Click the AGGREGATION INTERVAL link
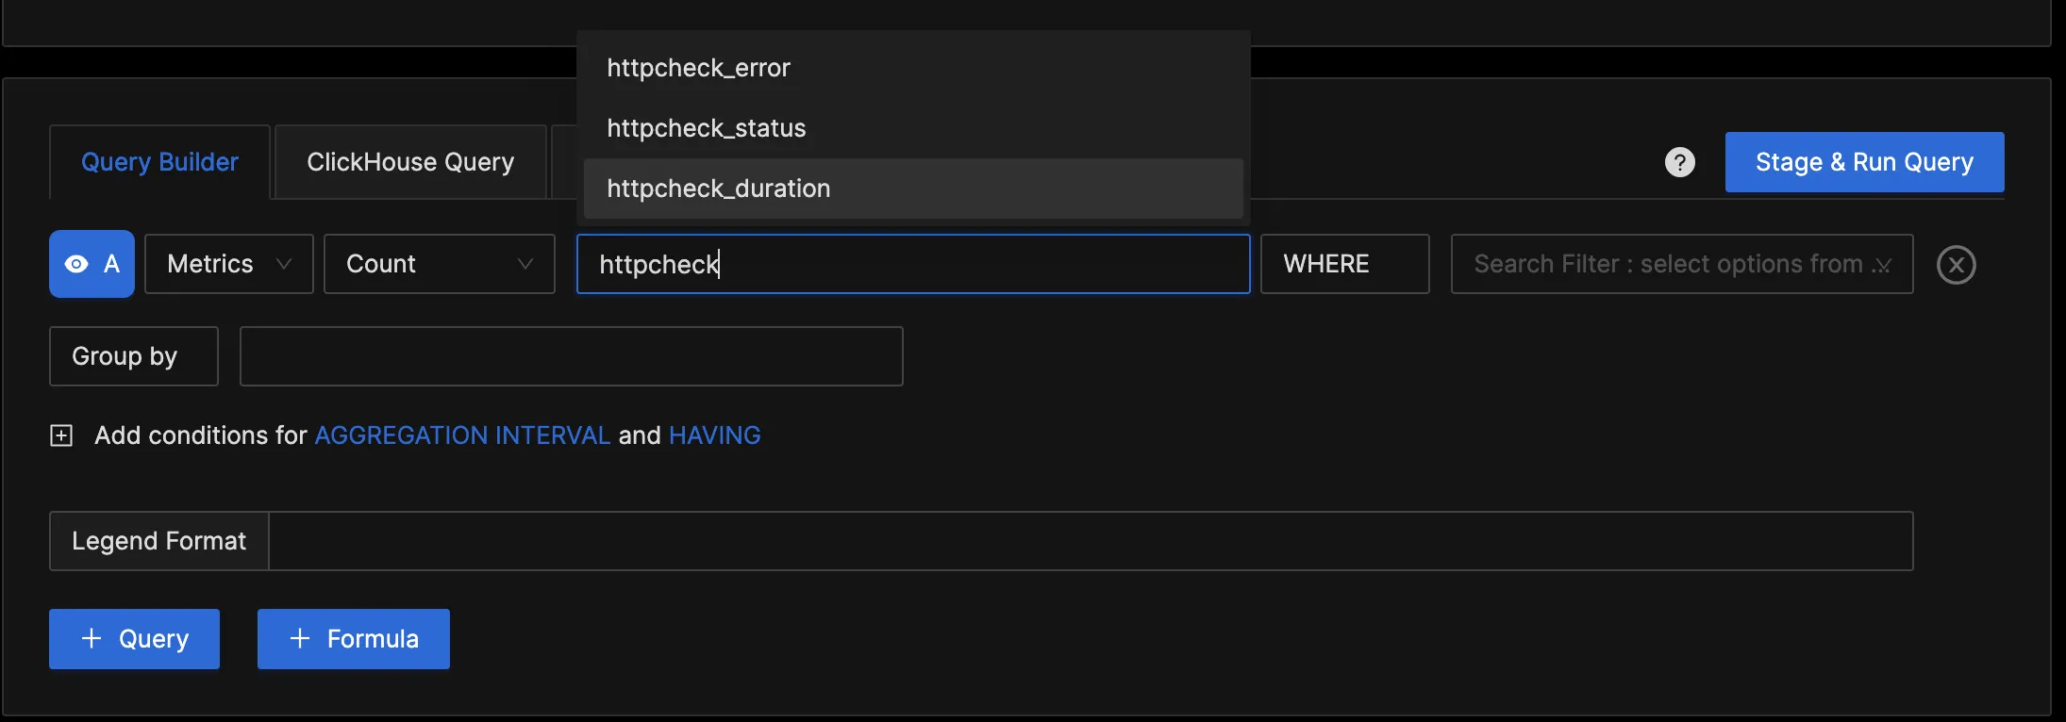Image resolution: width=2066 pixels, height=722 pixels. (x=462, y=435)
